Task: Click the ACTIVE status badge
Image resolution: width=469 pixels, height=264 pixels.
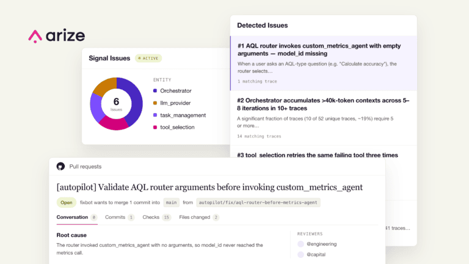Action: pyautogui.click(x=148, y=59)
